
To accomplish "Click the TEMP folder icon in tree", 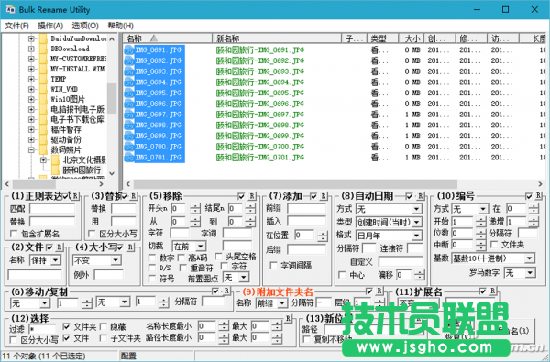I will (43, 79).
